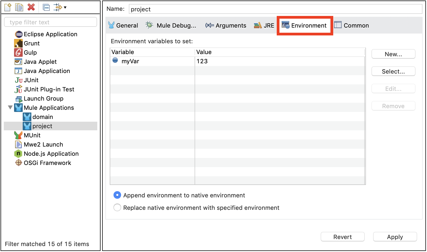Click the Duplicate launch configuration icon
The height and width of the screenshot is (252, 427).
pyautogui.click(x=19, y=7)
